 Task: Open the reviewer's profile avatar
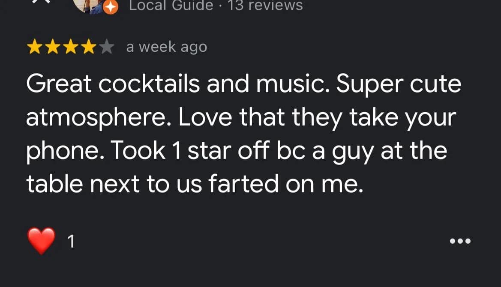coord(88,4)
